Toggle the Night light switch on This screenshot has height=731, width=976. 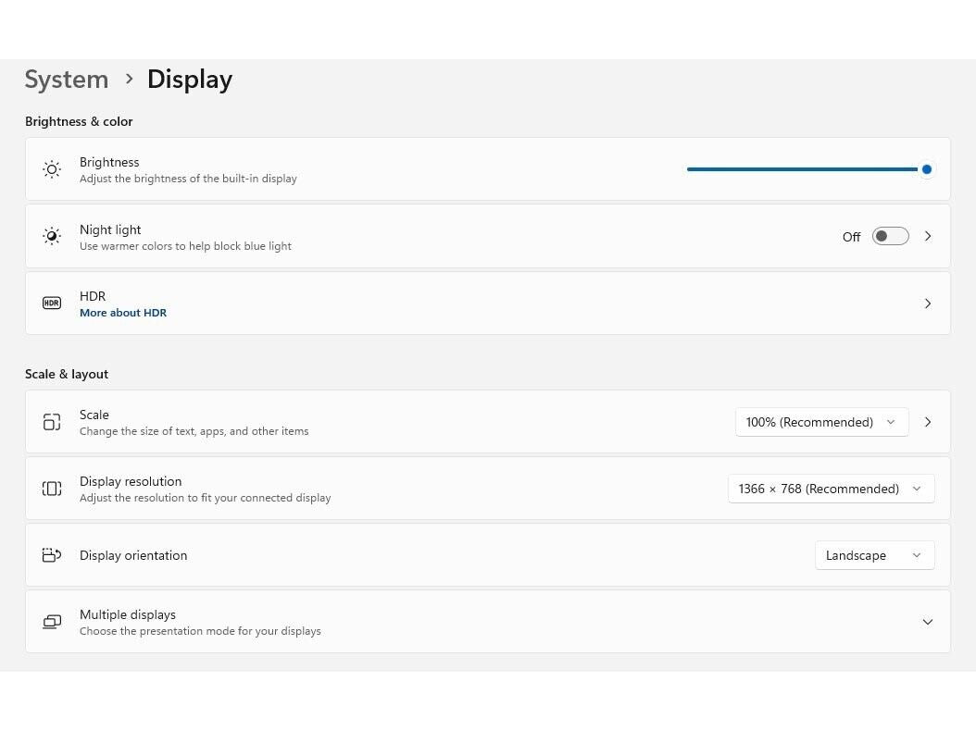tap(890, 237)
